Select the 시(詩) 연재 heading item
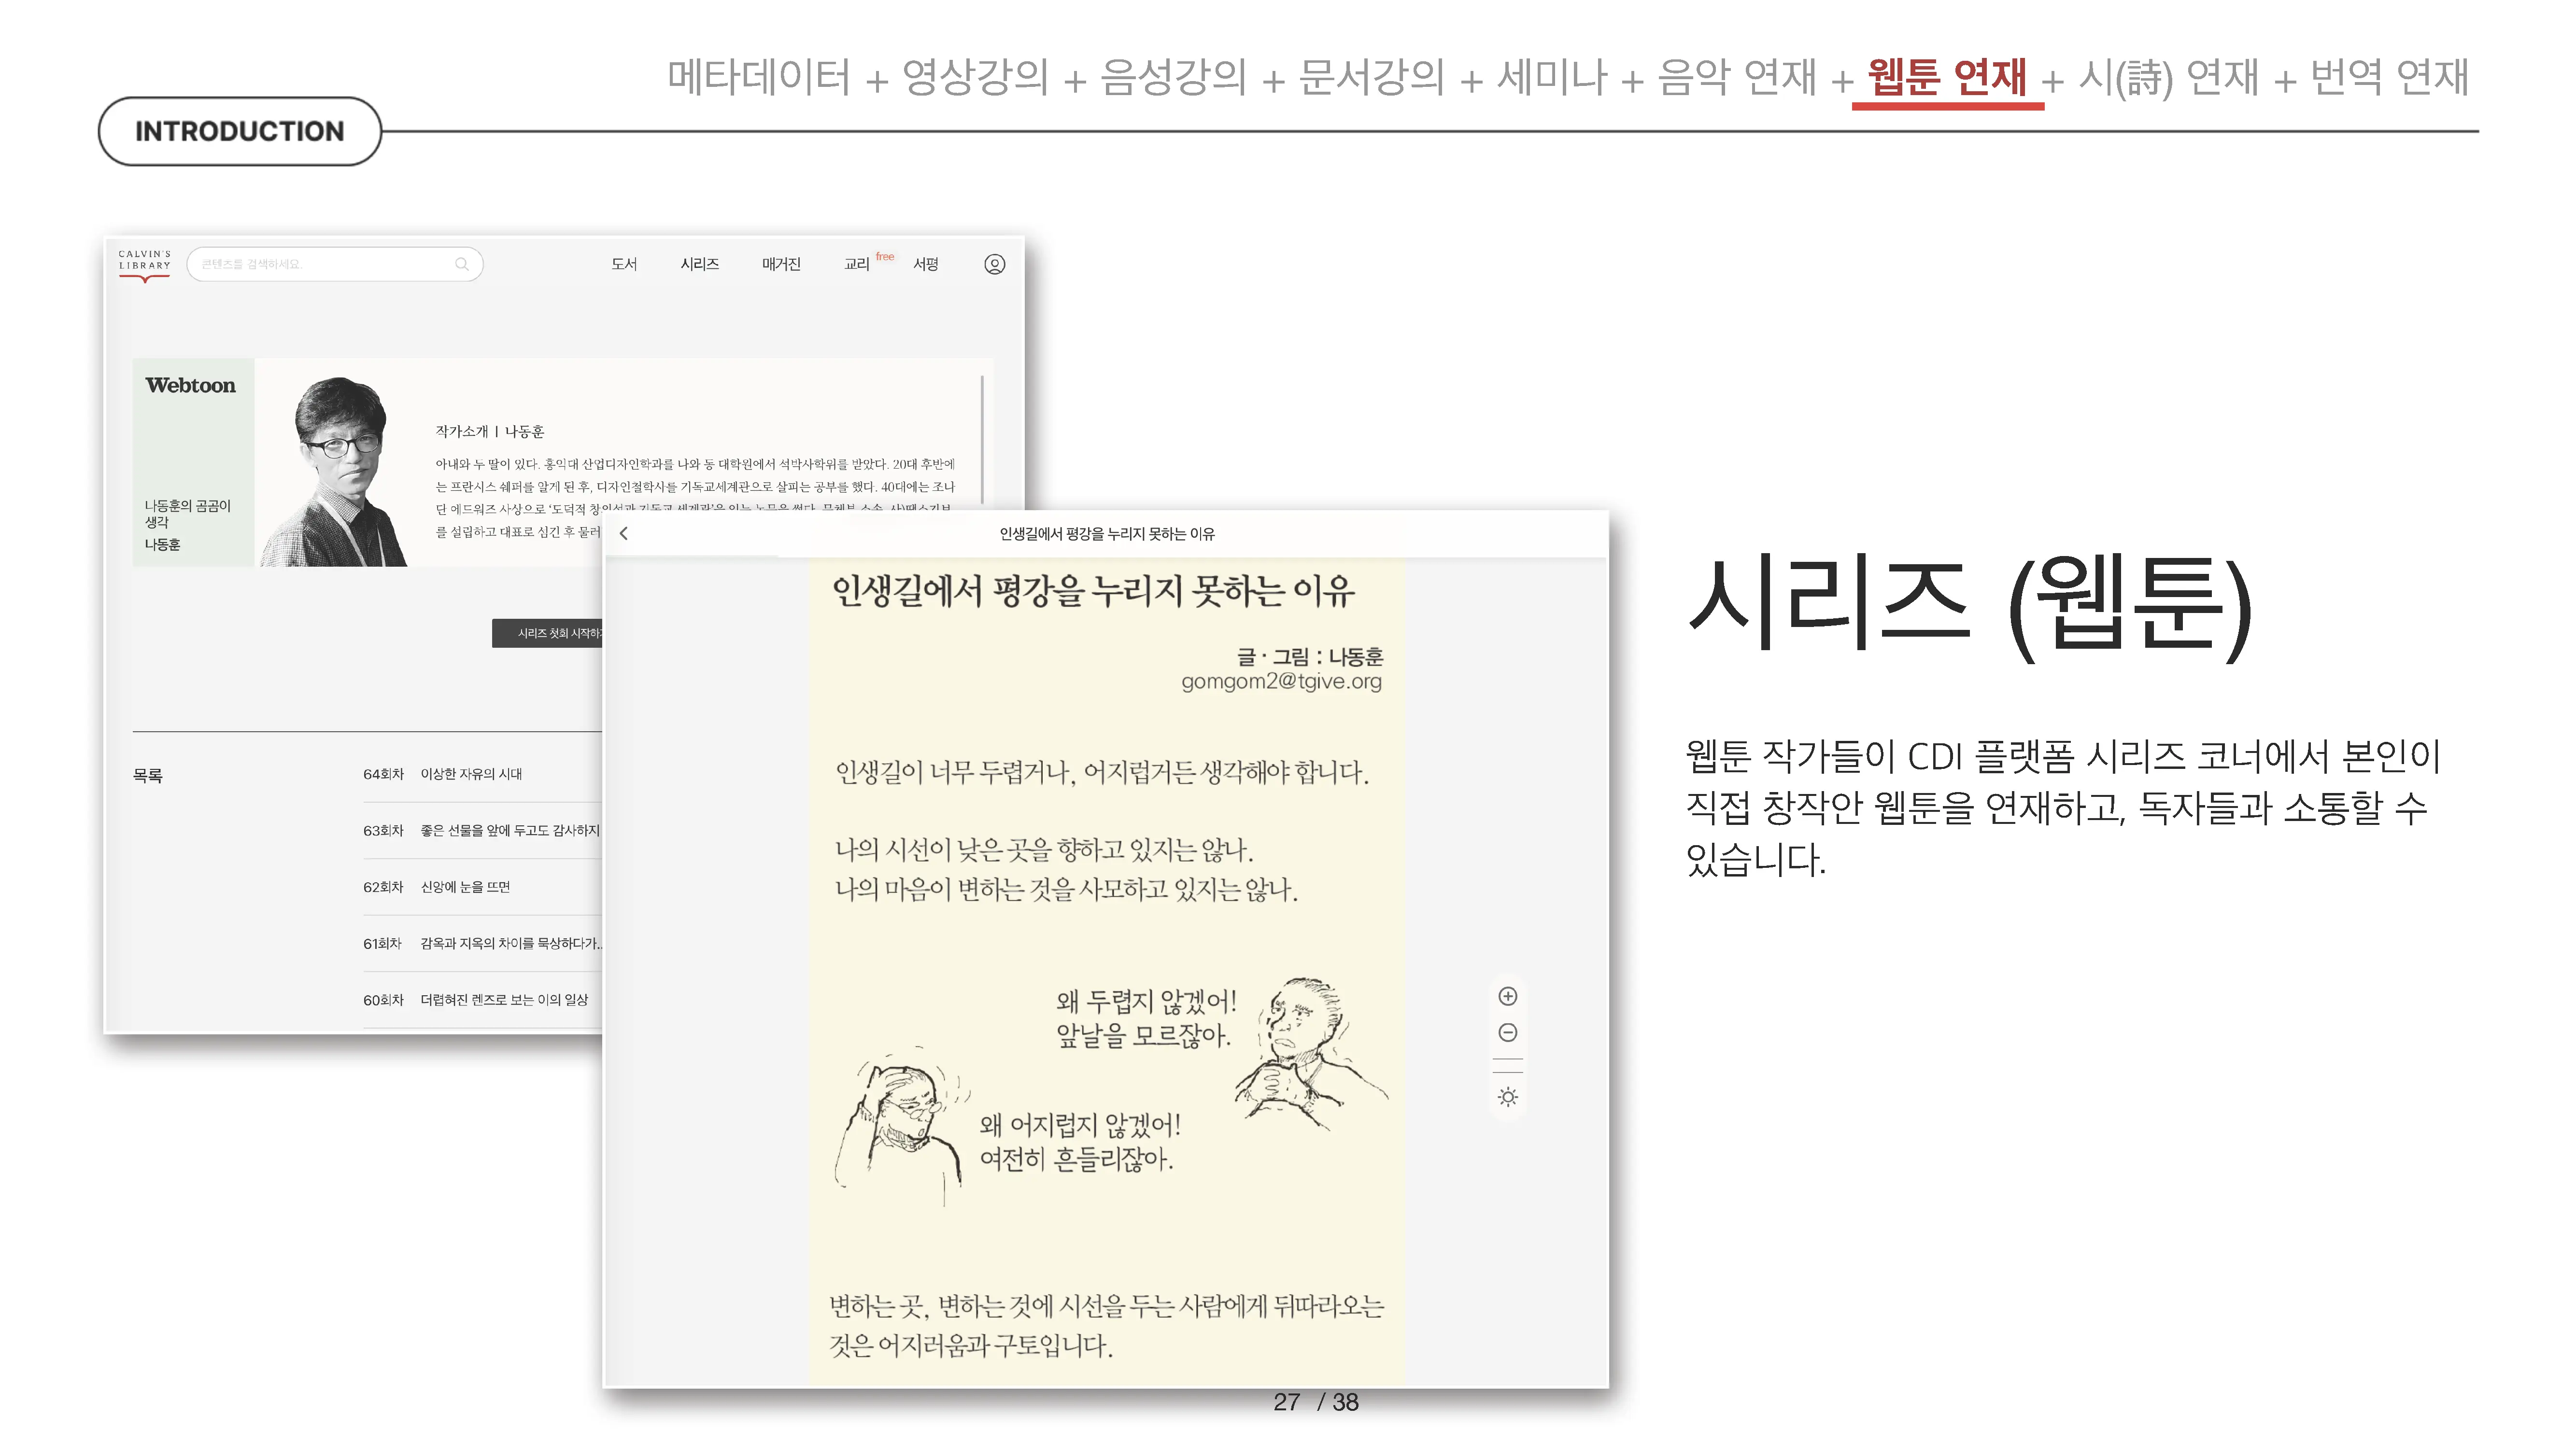The height and width of the screenshot is (1448, 2576). pos(2168,78)
